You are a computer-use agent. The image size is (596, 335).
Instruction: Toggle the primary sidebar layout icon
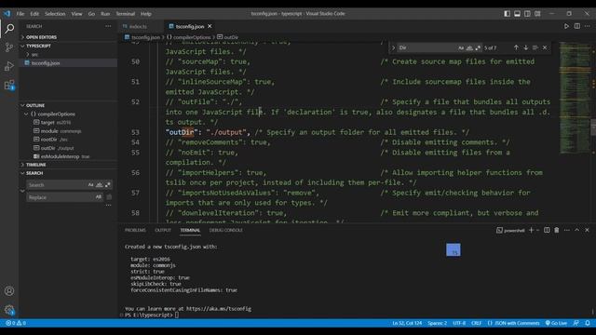click(507, 14)
